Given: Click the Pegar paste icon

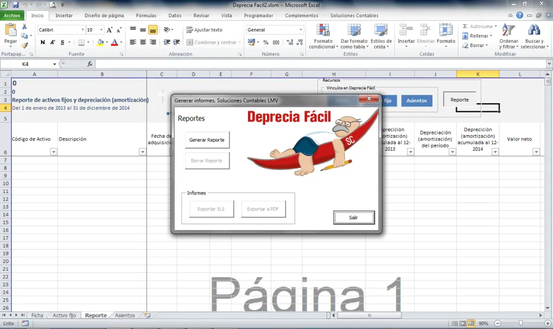Looking at the screenshot, I should [11, 31].
